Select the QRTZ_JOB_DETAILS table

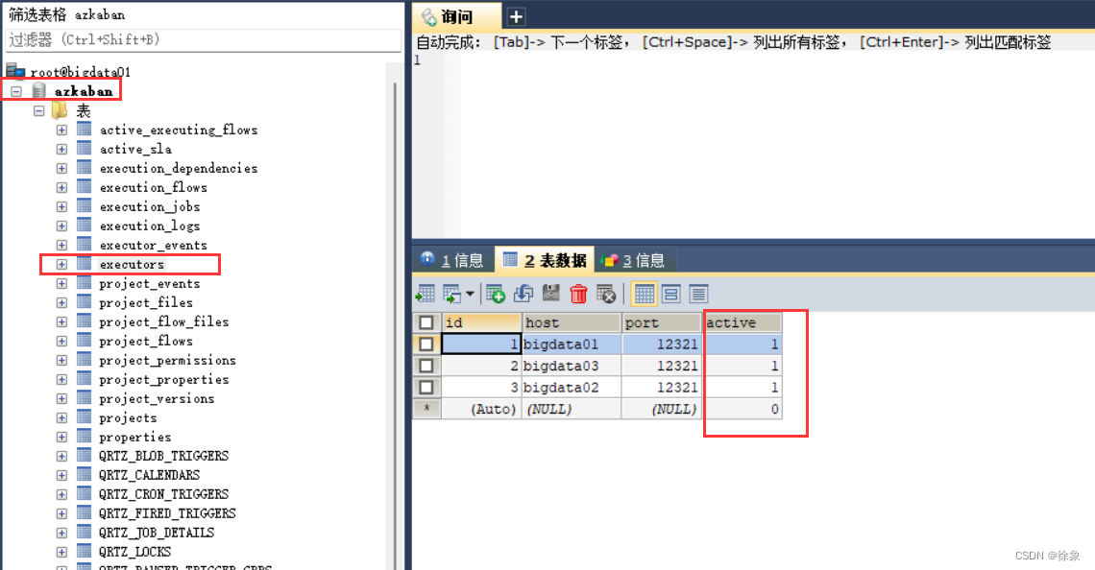coord(157,533)
